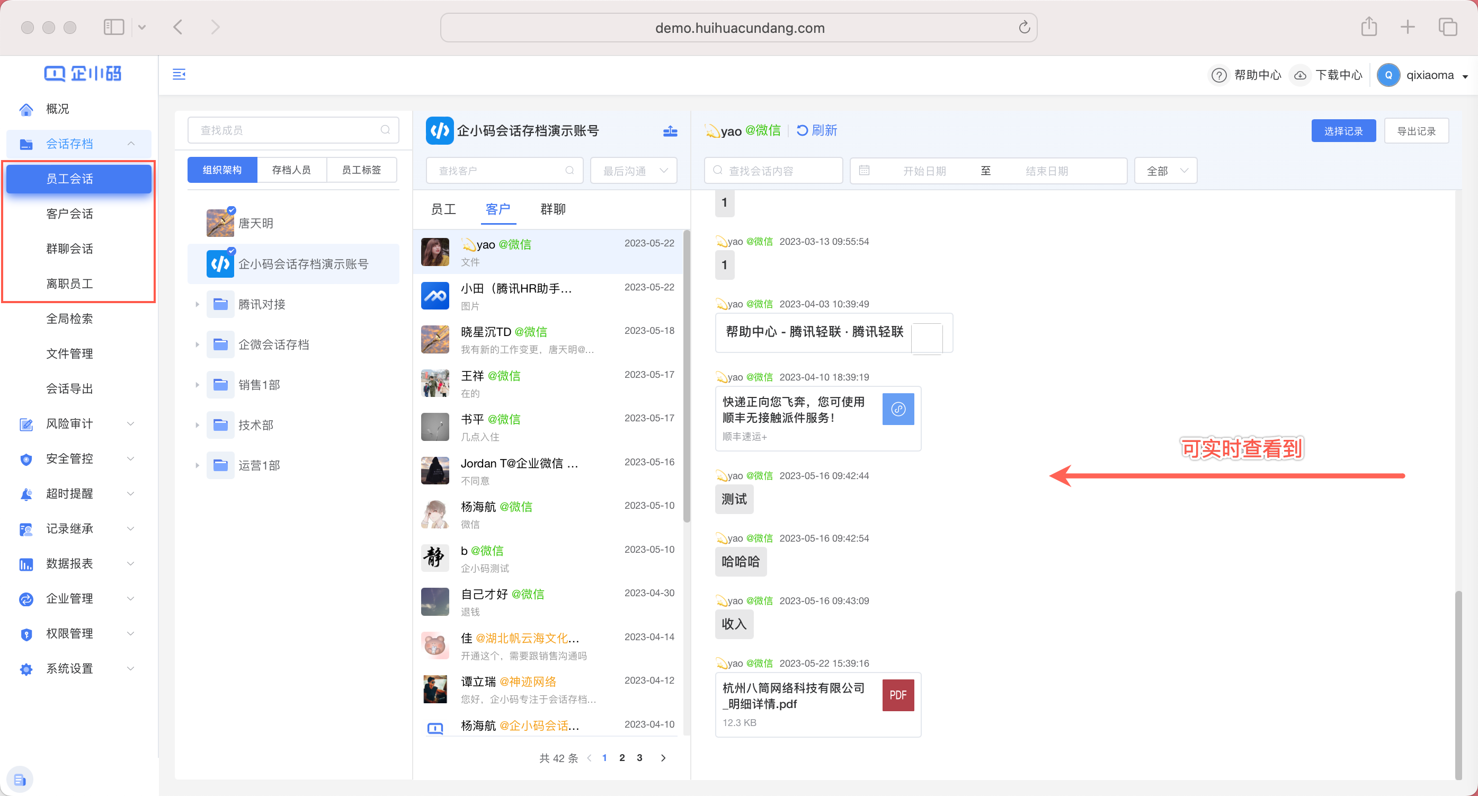1478x796 pixels.
Task: Open the 全部 message type dropdown
Action: click(x=1165, y=171)
